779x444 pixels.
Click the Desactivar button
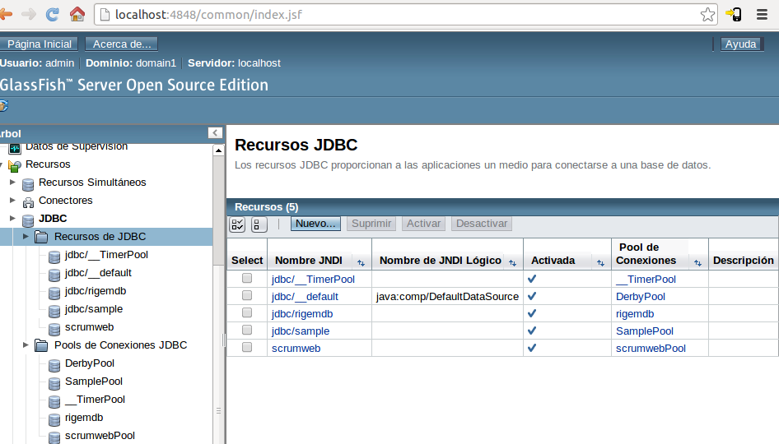[x=482, y=224]
